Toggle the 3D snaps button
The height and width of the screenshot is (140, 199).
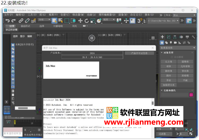pos(140,21)
